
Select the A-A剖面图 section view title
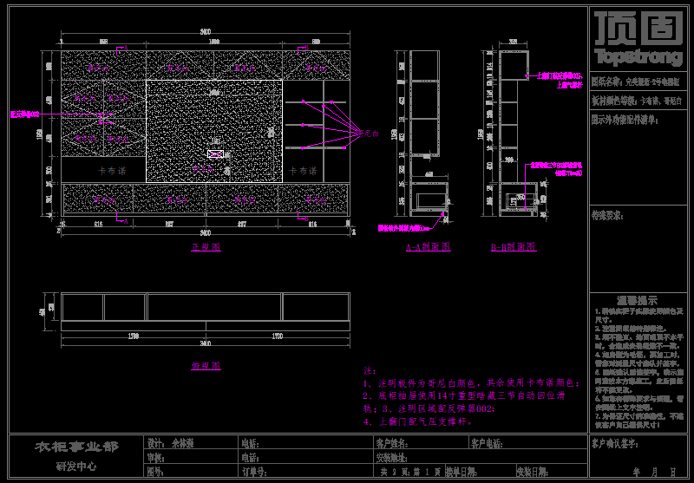[428, 247]
